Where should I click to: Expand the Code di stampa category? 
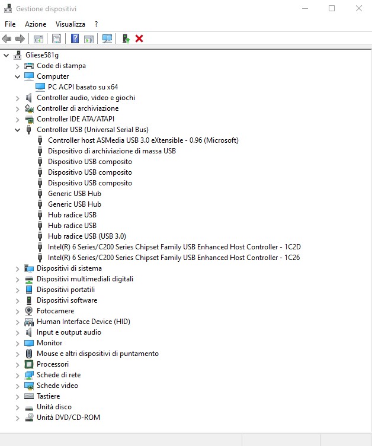click(18, 66)
